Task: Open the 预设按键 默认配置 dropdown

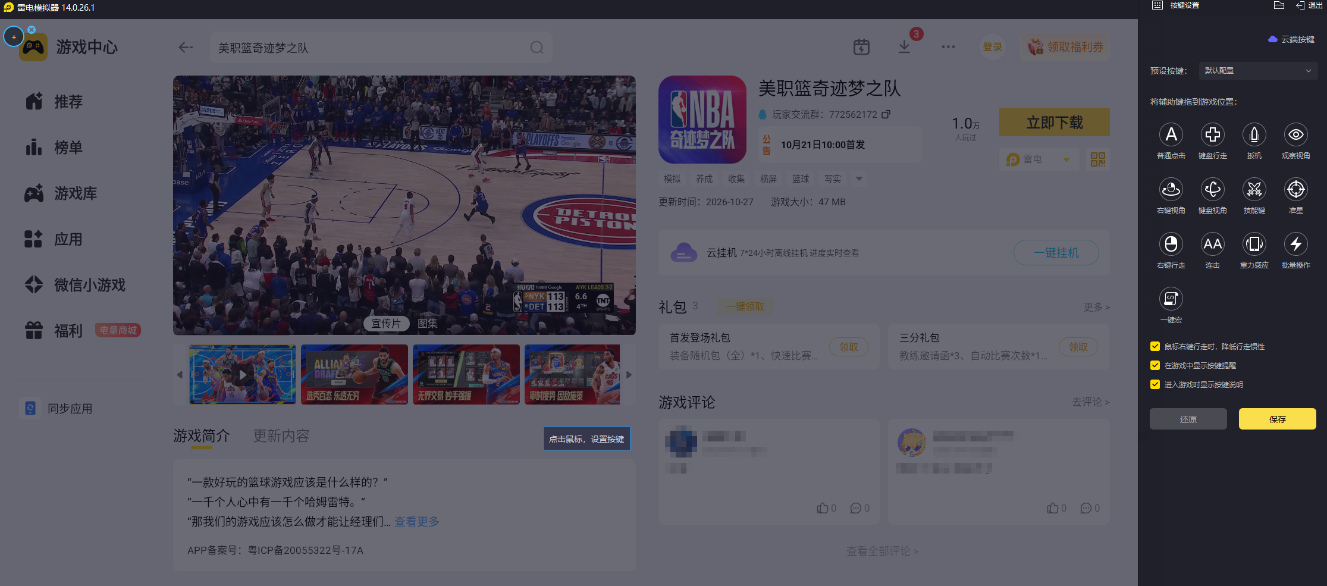Action: (1258, 71)
